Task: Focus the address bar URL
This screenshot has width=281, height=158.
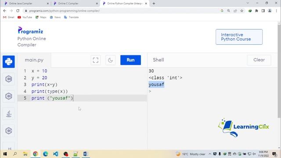Action: pyautogui.click(x=65, y=11)
